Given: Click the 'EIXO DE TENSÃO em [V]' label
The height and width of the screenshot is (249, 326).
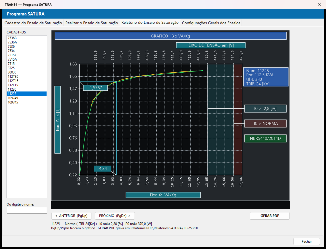Looking at the screenshot, I should click(x=211, y=45).
